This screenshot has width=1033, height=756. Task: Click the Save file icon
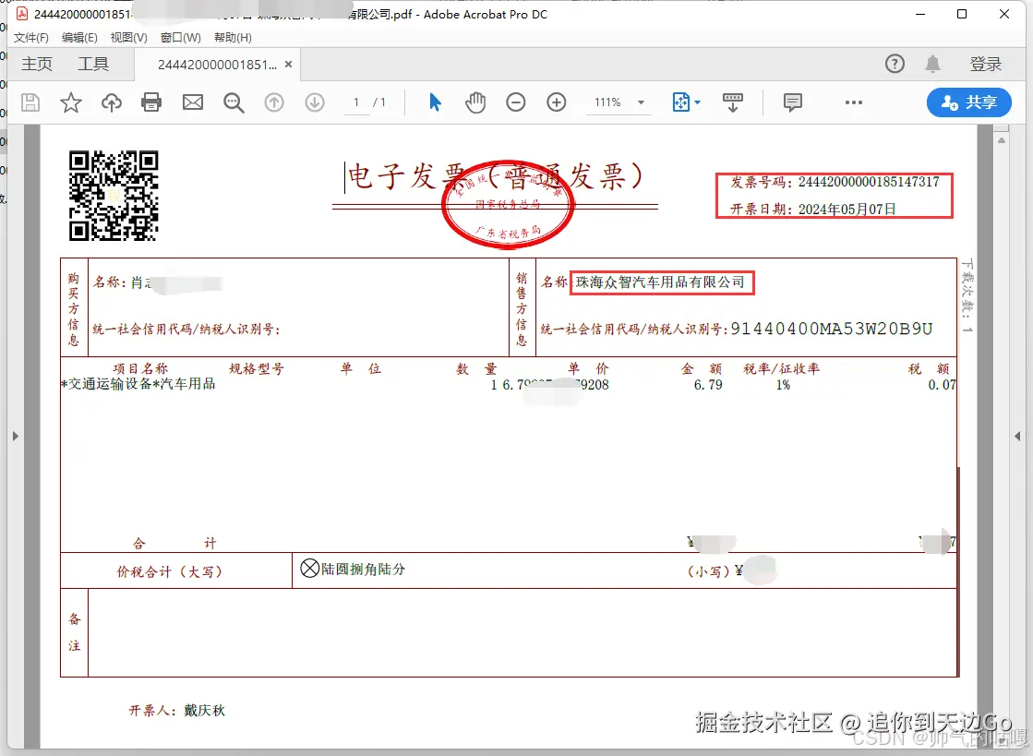[30, 102]
